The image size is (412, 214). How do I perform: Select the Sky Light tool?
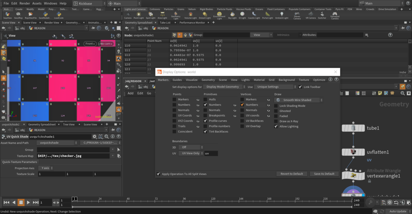(x=233, y=15)
